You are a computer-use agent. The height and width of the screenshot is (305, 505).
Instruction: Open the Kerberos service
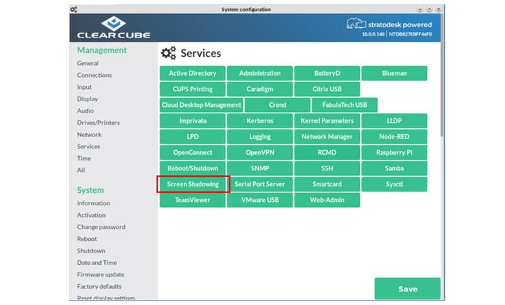click(x=260, y=121)
